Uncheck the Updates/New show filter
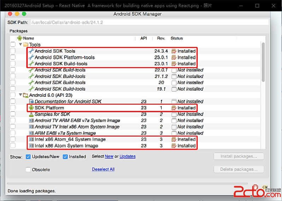282x201 pixels. click(x=28, y=157)
